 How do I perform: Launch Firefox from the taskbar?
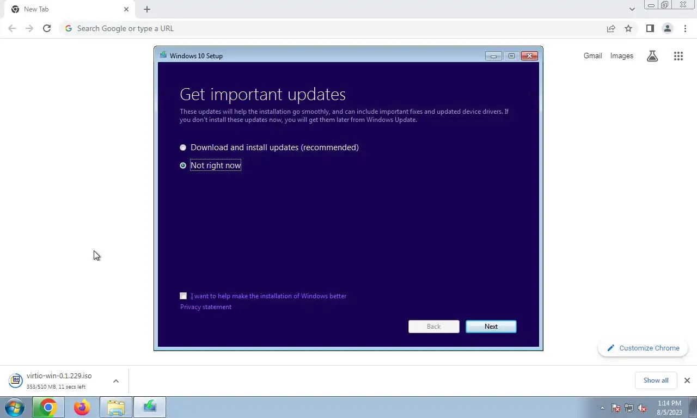(x=82, y=407)
